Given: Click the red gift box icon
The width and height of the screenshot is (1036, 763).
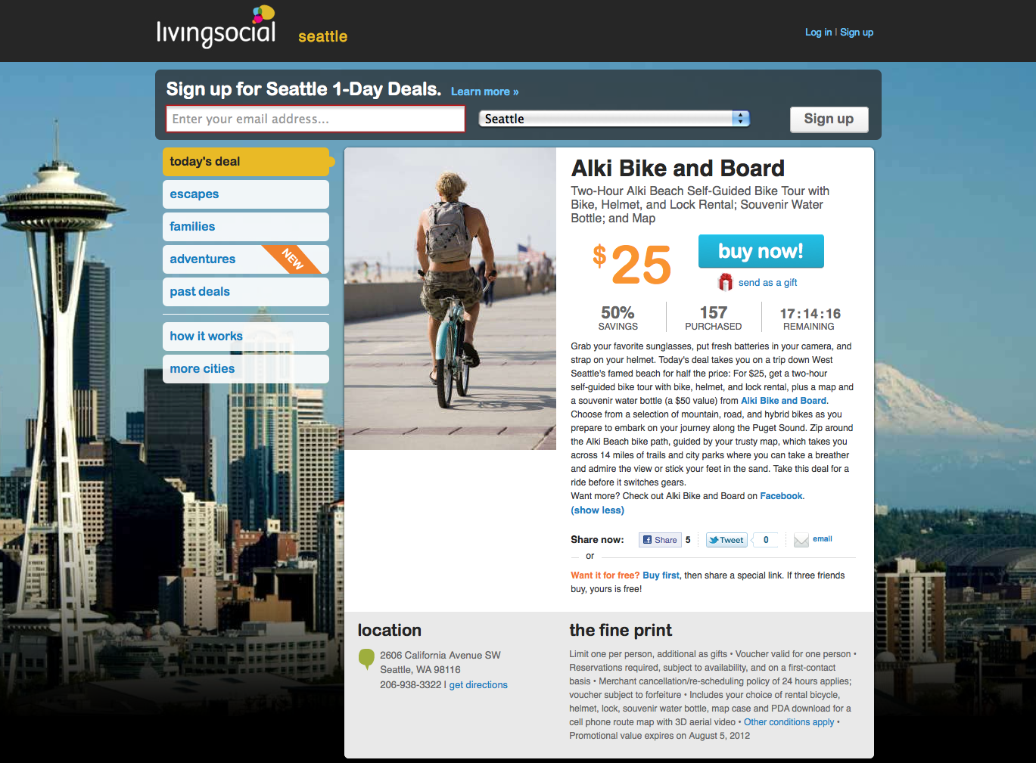Looking at the screenshot, I should point(725,282).
